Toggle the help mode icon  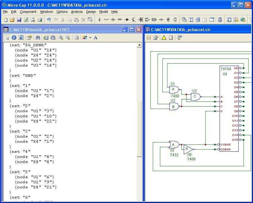21,38
